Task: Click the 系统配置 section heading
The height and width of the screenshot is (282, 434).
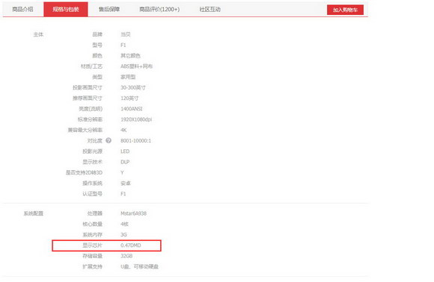Action: pos(33,213)
